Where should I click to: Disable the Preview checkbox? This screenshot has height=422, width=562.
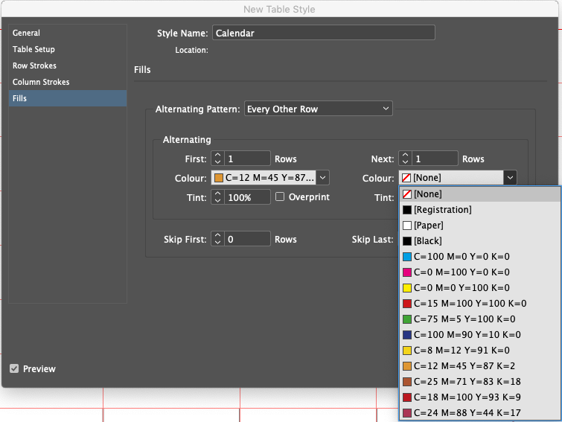point(14,369)
